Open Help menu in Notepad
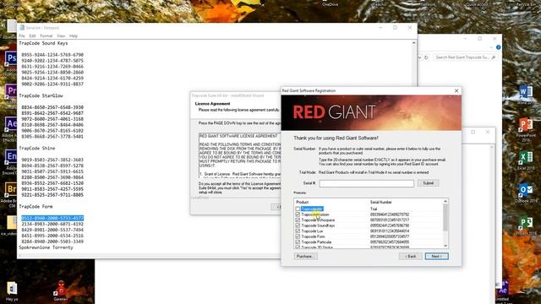This screenshot has height=304, width=541. point(74,35)
